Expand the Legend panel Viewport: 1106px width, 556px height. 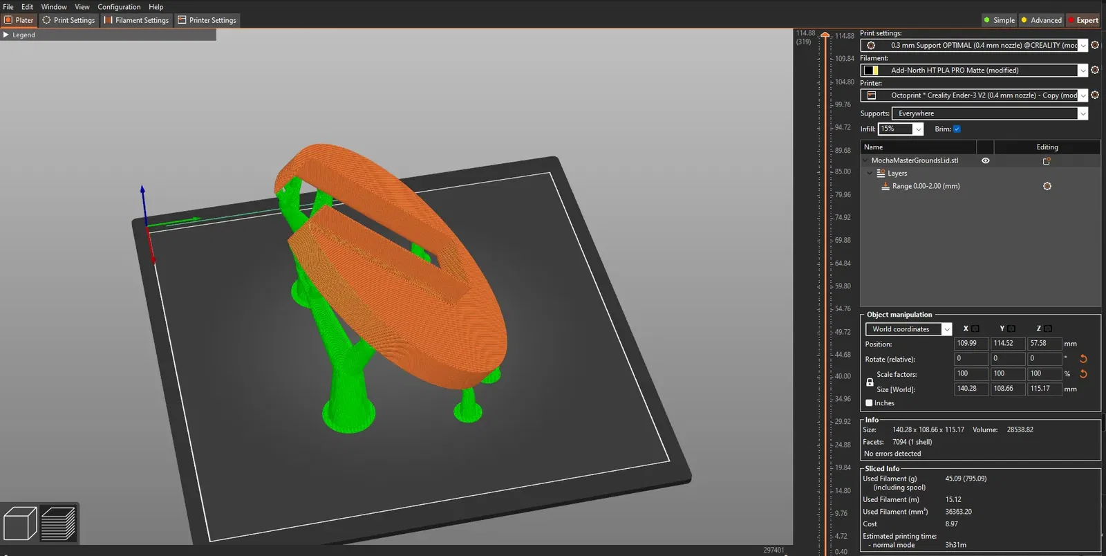(7, 35)
